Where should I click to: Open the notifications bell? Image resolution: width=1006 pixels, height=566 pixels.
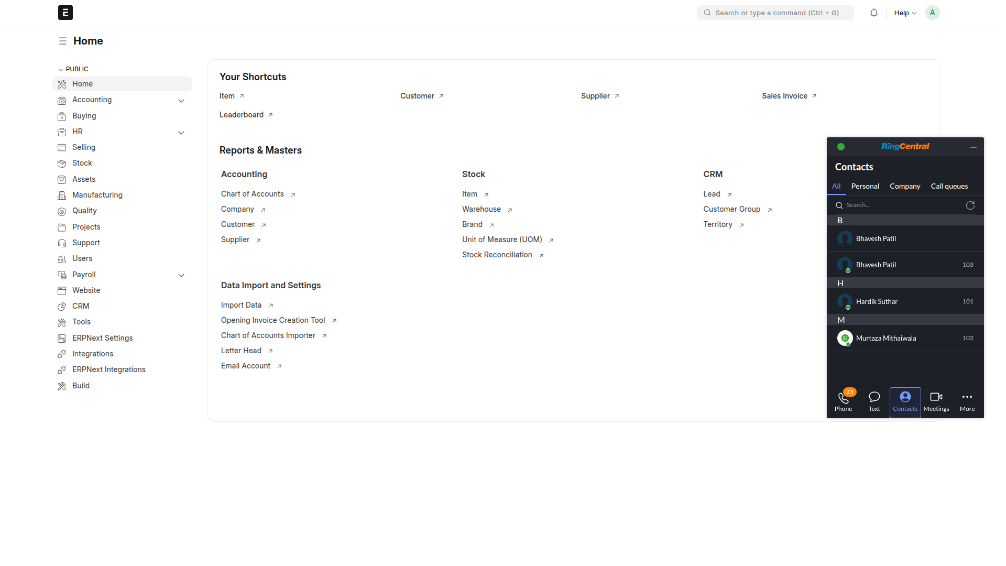(x=873, y=12)
